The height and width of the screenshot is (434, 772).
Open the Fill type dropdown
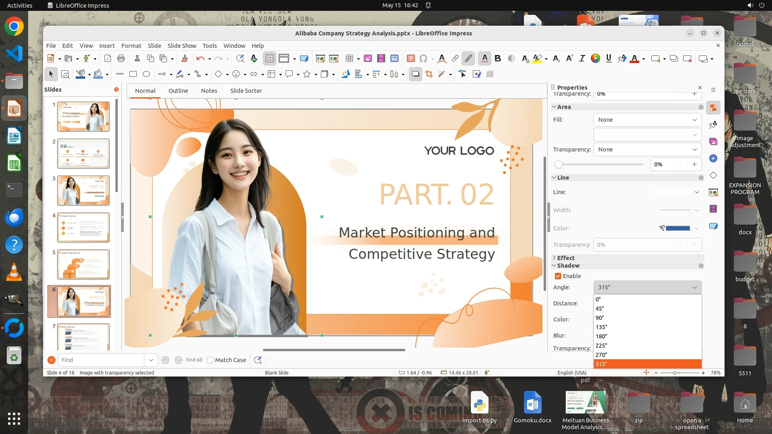(x=647, y=120)
